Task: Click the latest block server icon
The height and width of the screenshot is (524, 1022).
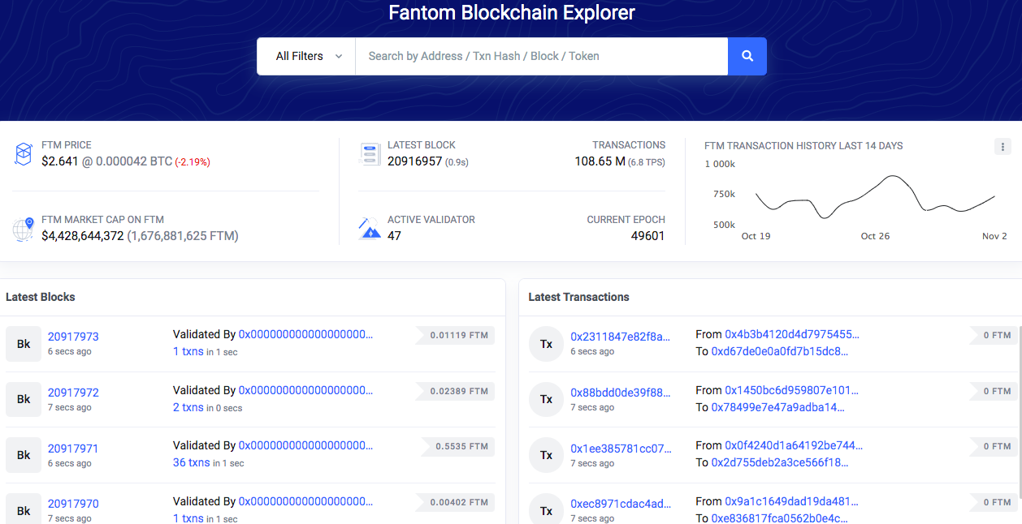Action: (x=370, y=154)
